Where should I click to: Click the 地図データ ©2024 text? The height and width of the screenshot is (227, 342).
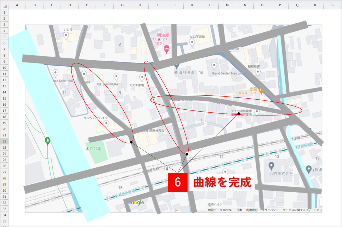click(220, 210)
